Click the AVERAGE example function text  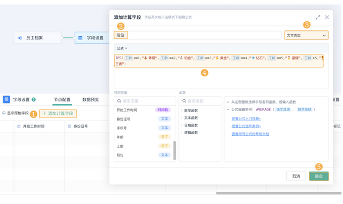point(263,109)
